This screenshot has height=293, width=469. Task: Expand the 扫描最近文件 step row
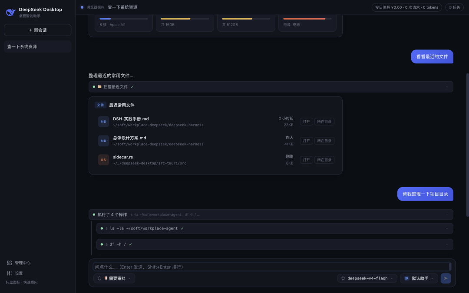click(x=271, y=87)
